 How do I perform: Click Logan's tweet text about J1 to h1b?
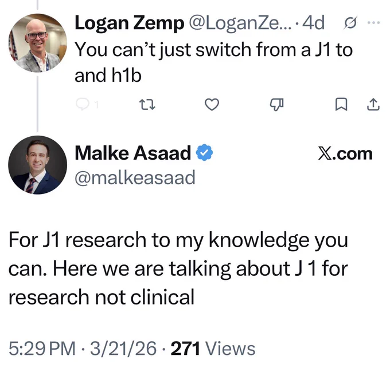tap(213, 62)
